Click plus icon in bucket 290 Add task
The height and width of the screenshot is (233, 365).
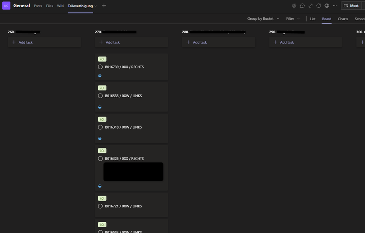coord(275,42)
